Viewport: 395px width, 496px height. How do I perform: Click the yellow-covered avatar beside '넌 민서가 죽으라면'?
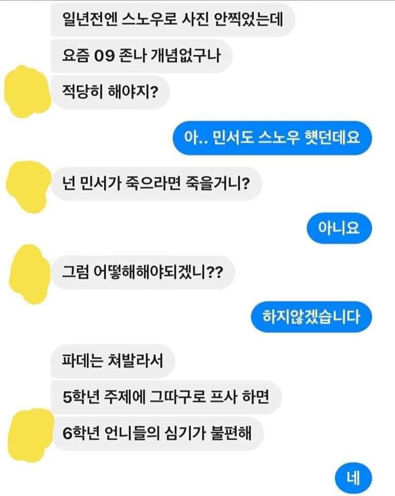coord(28,187)
